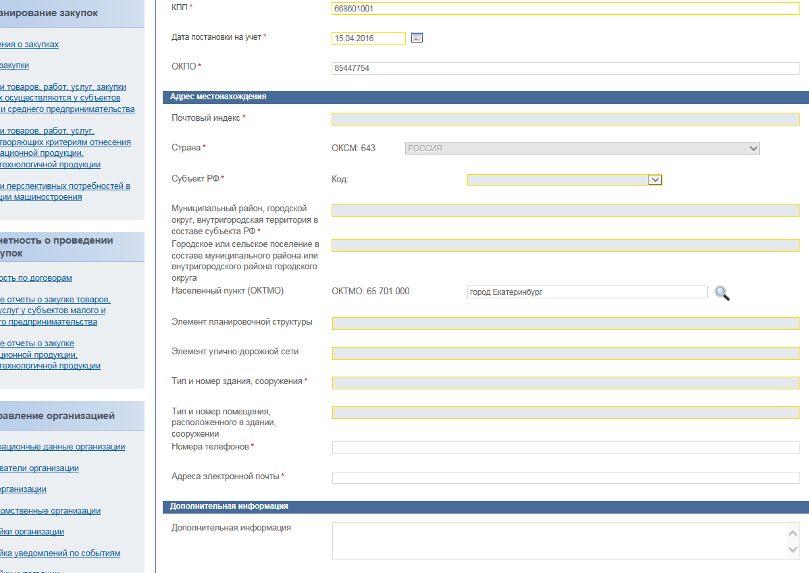Expand the Субъект РФ code dropdown

click(x=654, y=180)
